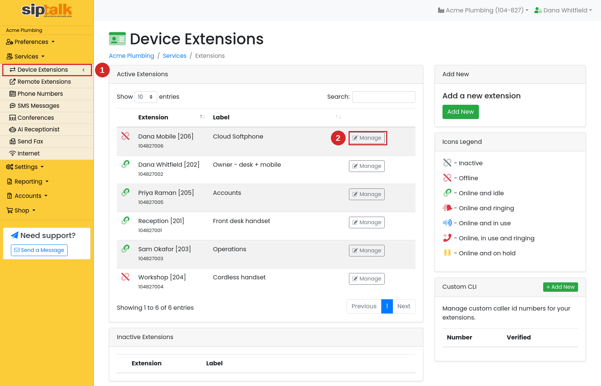Click Manage for Reception [201]
Image resolution: width=601 pixels, height=386 pixels.
point(367,222)
